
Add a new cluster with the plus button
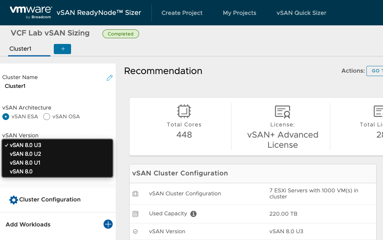[x=62, y=49]
